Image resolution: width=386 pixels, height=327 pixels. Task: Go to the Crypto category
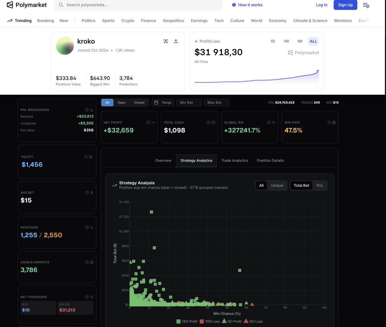coord(128,21)
